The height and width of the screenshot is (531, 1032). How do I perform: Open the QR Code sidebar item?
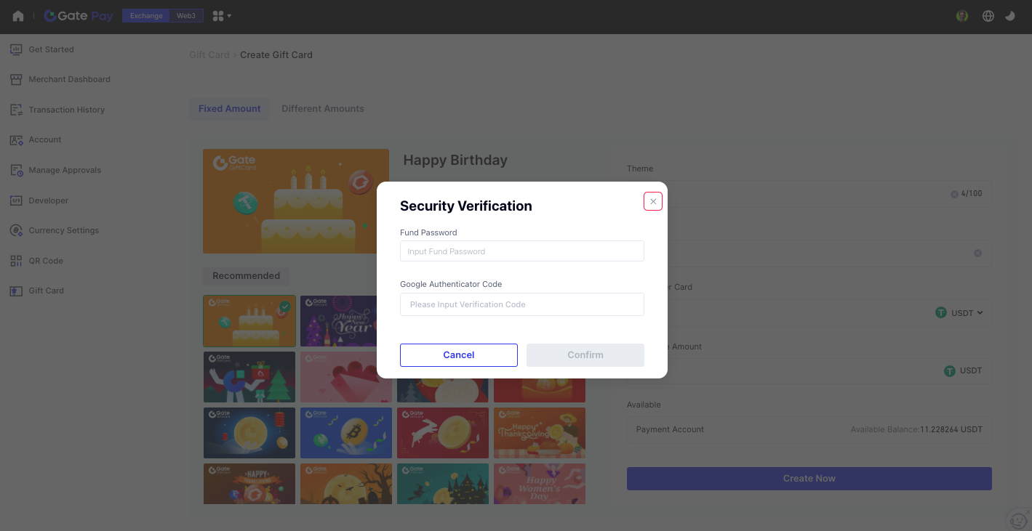click(46, 261)
